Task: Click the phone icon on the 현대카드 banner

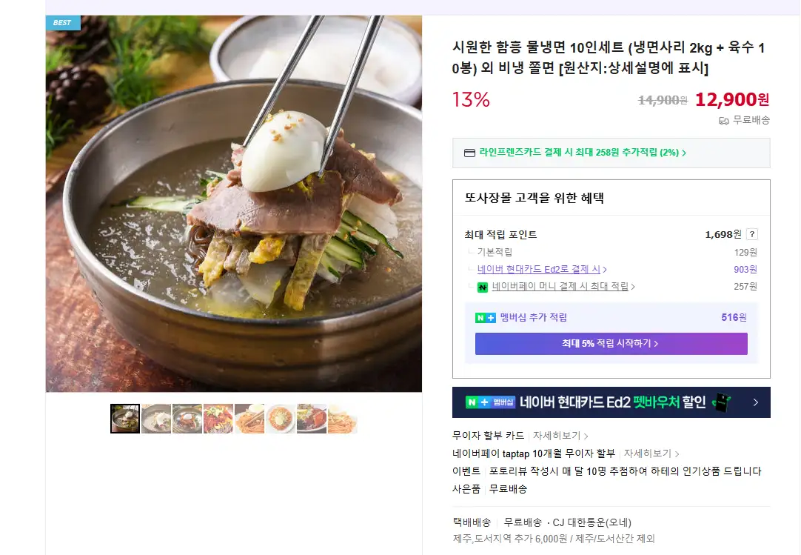Action: 721,402
